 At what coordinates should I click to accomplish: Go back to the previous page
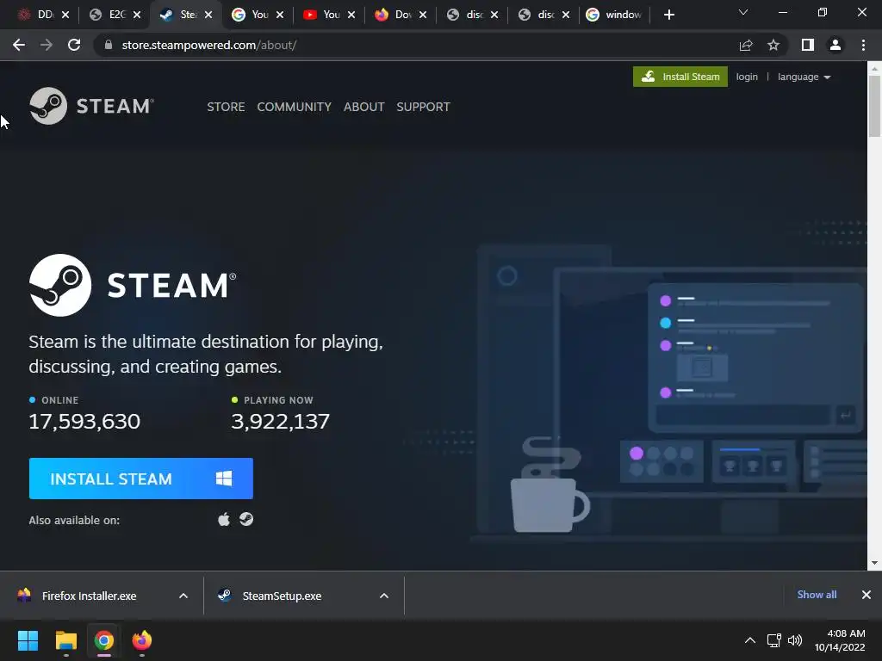point(19,45)
